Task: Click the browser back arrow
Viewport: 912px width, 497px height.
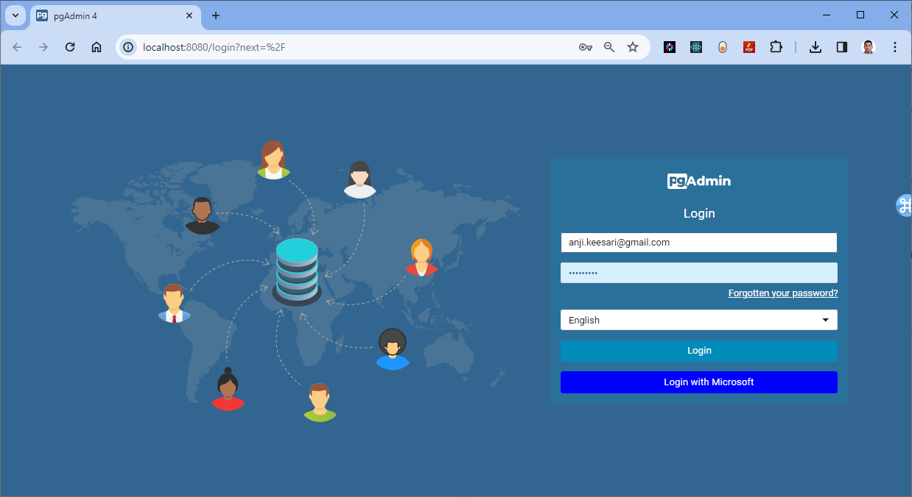Action: coord(18,47)
